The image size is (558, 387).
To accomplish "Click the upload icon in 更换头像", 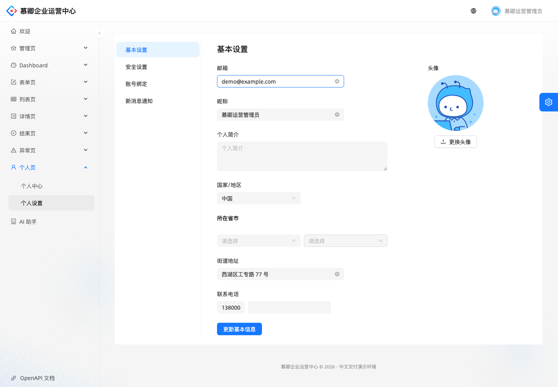I will click(443, 142).
